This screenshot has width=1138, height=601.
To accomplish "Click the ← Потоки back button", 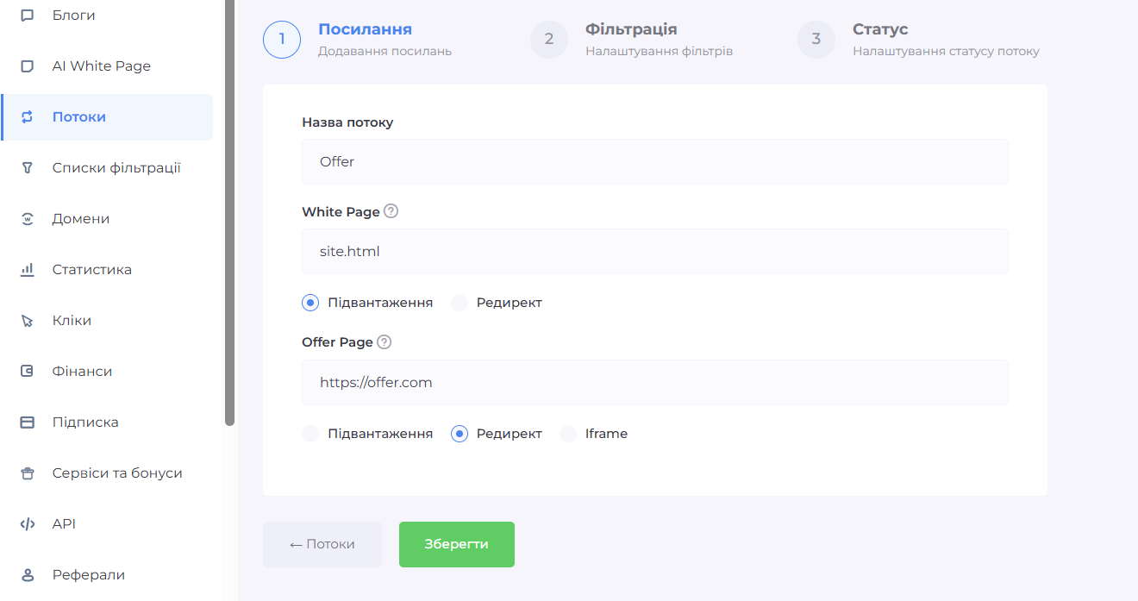I will [322, 544].
